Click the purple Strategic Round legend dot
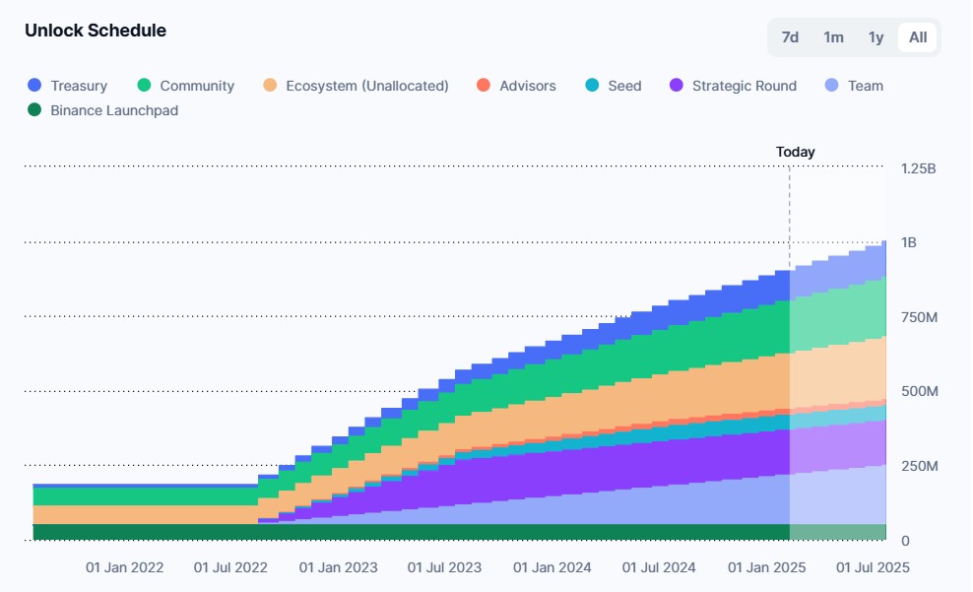Screen dimensions: 973x592 pyautogui.click(x=677, y=85)
